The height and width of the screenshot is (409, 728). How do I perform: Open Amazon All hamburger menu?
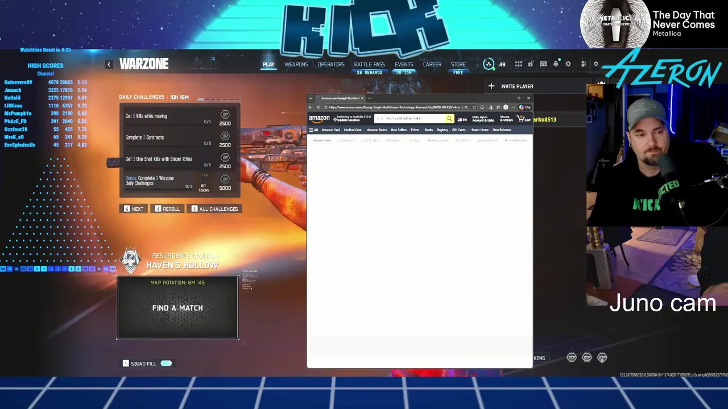pyautogui.click(x=313, y=130)
